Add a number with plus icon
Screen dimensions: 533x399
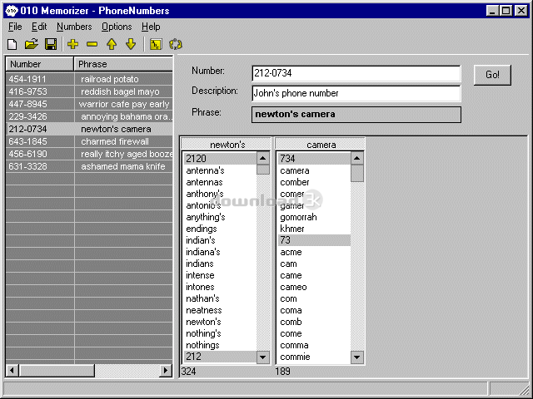tap(72, 44)
